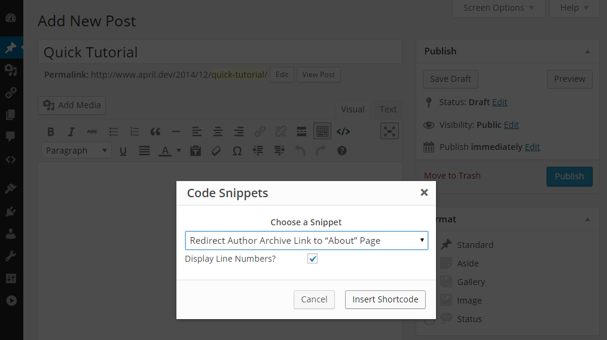
Task: Open Snippets menu in sidebar
Action: click(x=11, y=160)
